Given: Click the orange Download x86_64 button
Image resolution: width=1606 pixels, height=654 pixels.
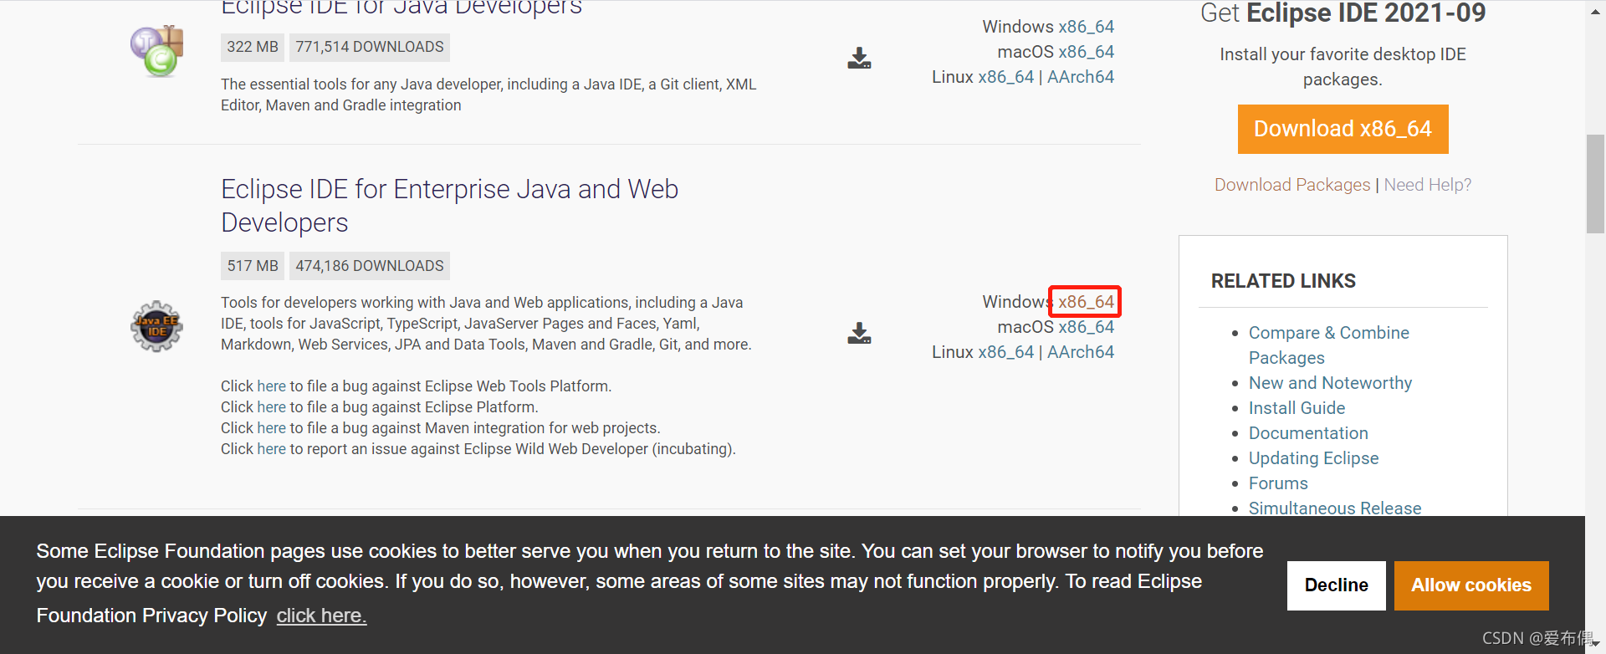Looking at the screenshot, I should point(1343,129).
